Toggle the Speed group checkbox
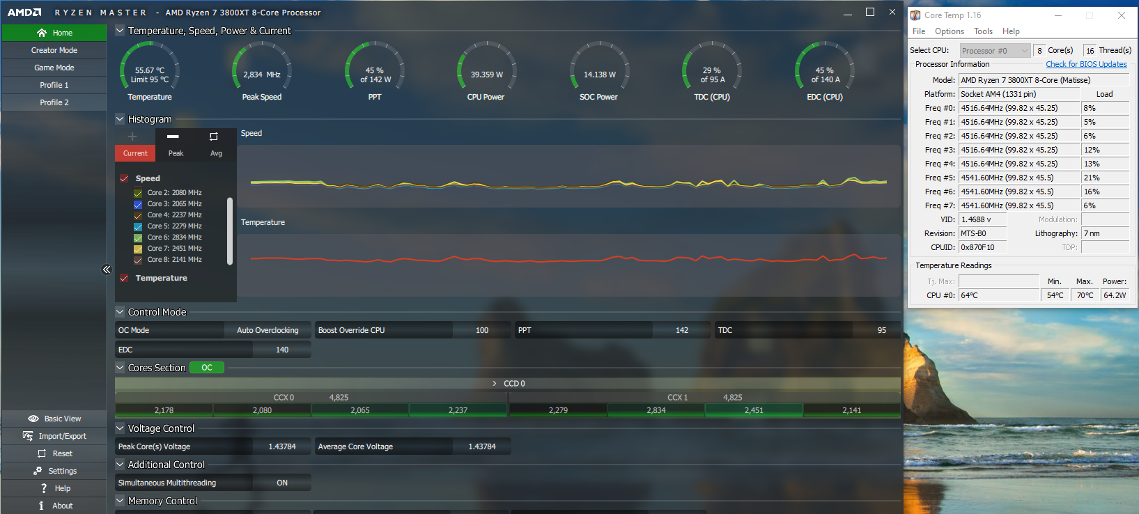 click(124, 178)
